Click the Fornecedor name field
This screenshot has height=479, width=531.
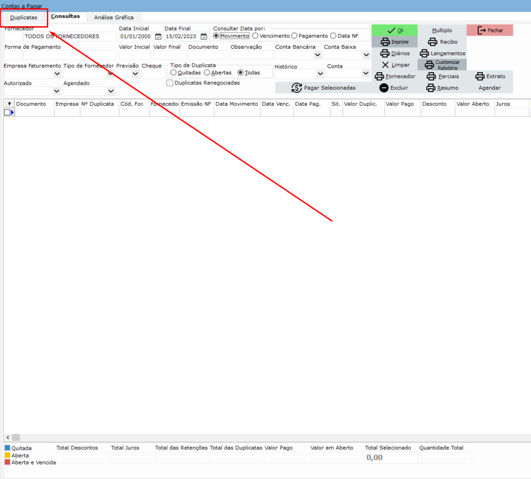pos(70,36)
